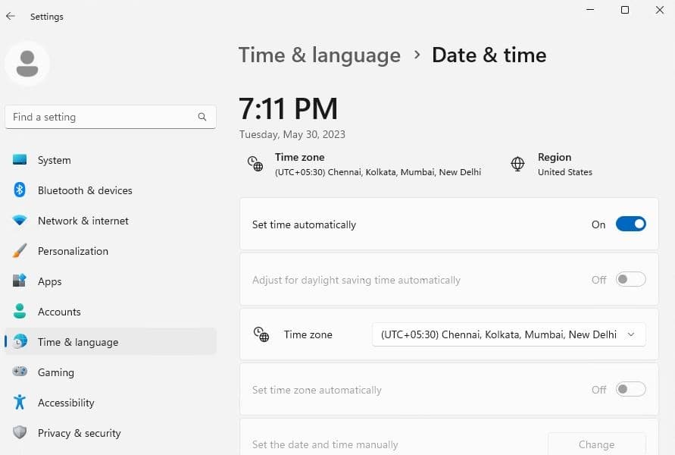Click the Personalization paintbrush icon
Viewport: 675px width, 455px height.
tap(20, 251)
